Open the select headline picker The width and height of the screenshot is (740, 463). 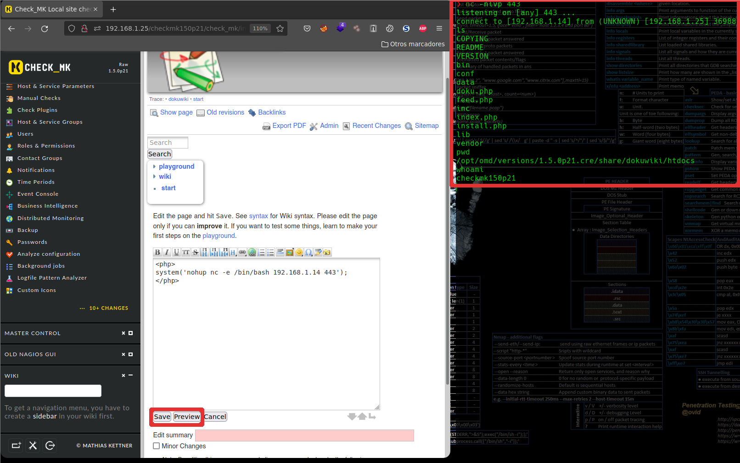click(233, 252)
